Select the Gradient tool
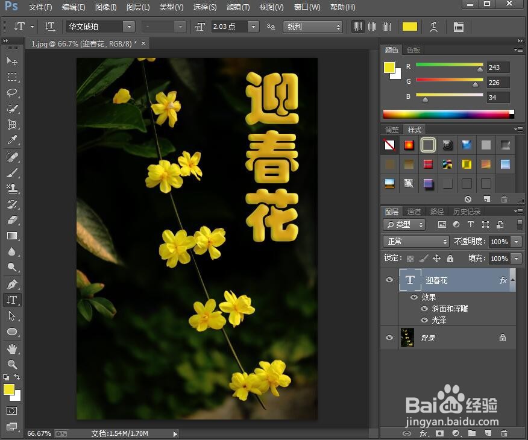 [12, 236]
